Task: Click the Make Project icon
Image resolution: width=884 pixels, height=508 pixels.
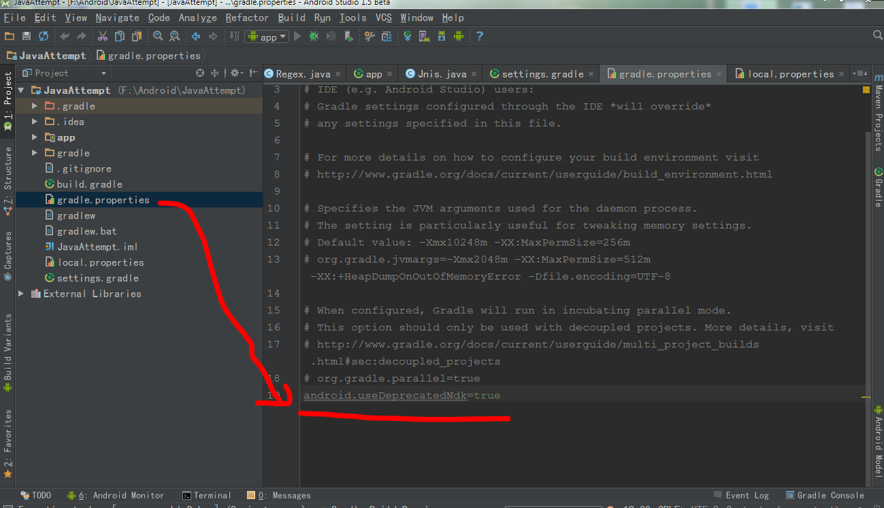Action: coord(234,36)
